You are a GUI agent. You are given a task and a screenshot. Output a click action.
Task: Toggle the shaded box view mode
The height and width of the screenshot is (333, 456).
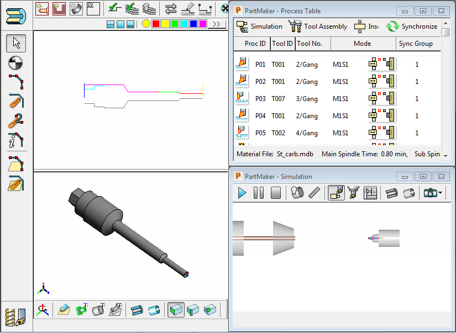[x=176, y=310]
